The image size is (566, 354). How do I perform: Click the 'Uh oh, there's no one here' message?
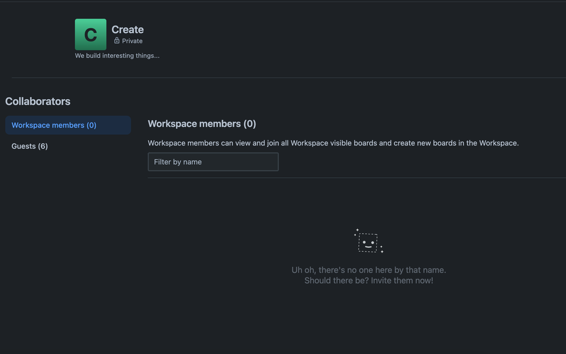(368, 270)
